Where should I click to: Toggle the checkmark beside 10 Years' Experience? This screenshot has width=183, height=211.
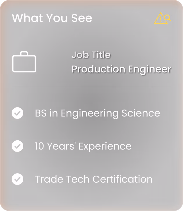click(17, 146)
